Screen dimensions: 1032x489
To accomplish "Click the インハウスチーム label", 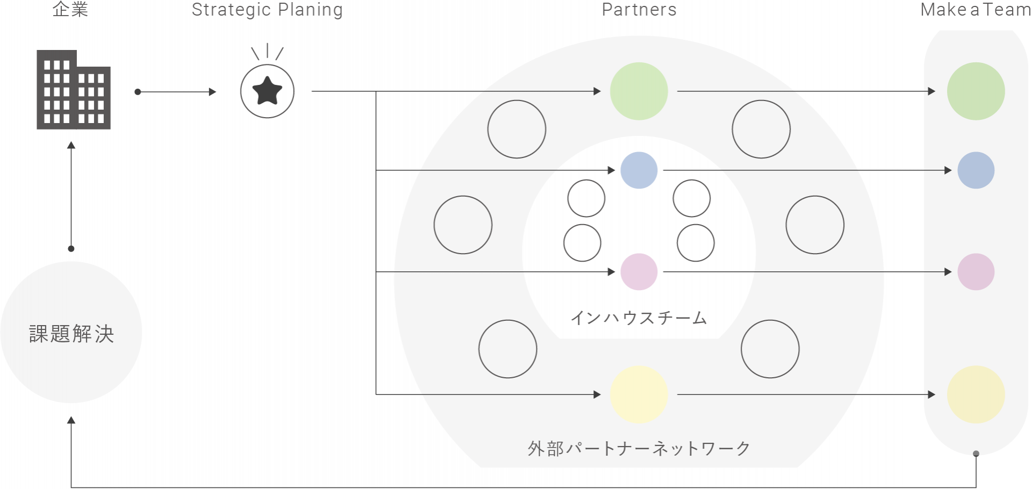I will tap(639, 318).
